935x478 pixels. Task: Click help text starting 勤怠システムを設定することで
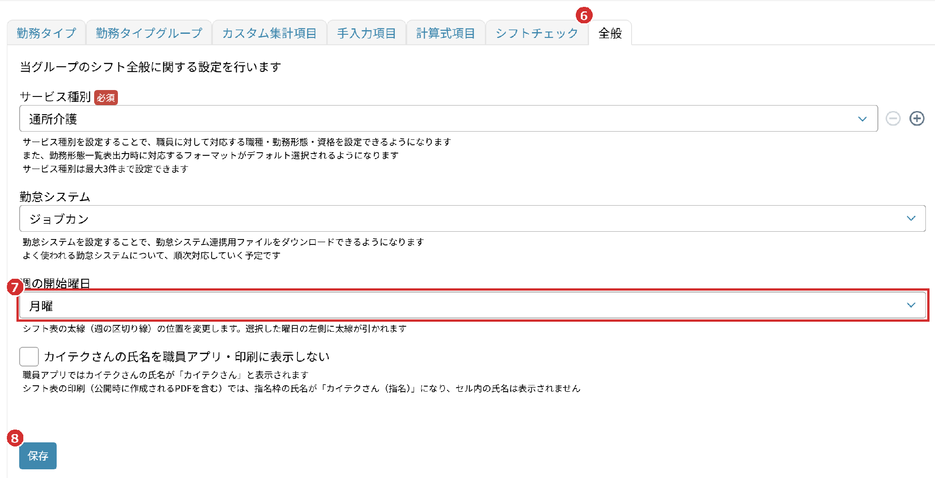223,242
